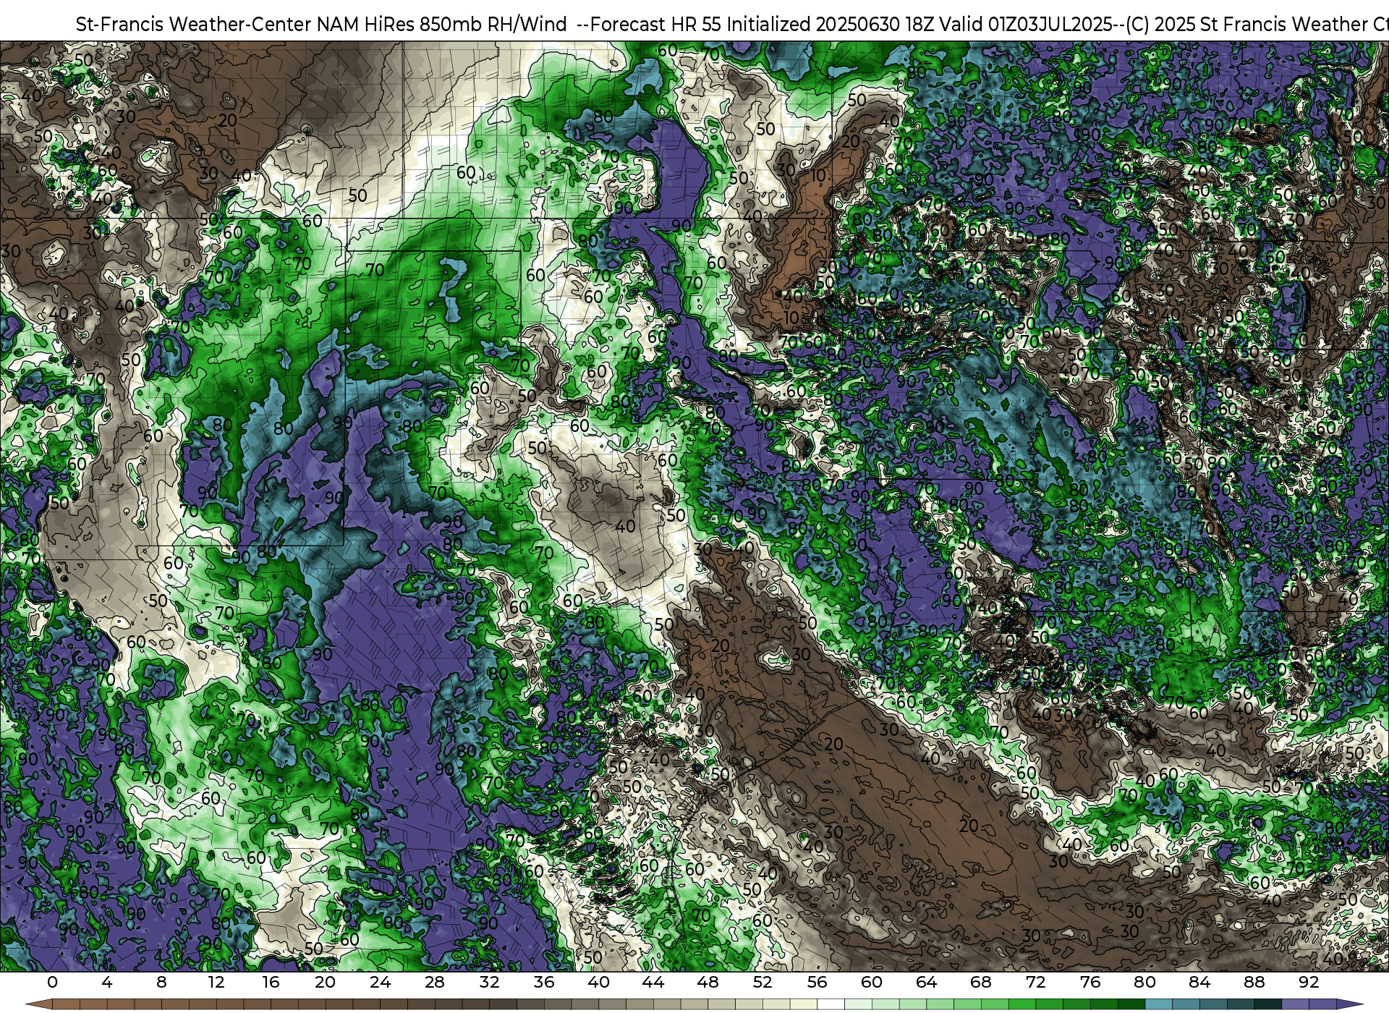This screenshot has width=1389, height=1013.
Task: Select the colorbar tick label 56
Action: [x=817, y=982]
